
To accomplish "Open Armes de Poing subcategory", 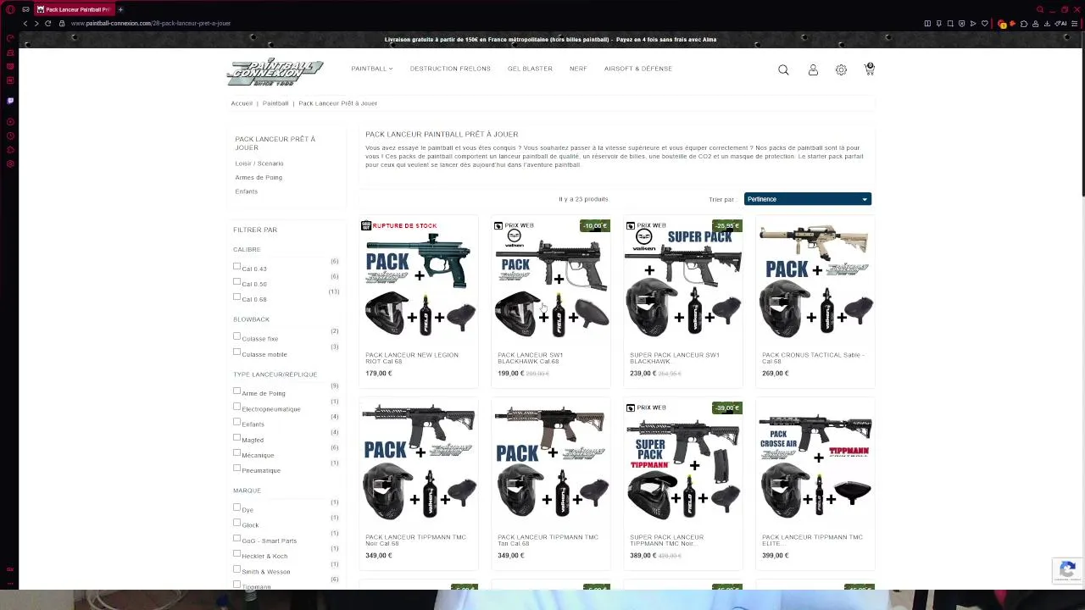I will pyautogui.click(x=259, y=177).
